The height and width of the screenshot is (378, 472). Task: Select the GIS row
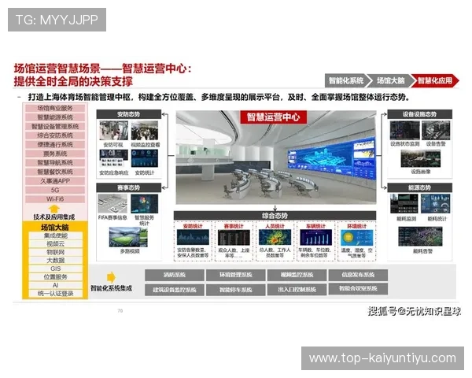coord(56,269)
